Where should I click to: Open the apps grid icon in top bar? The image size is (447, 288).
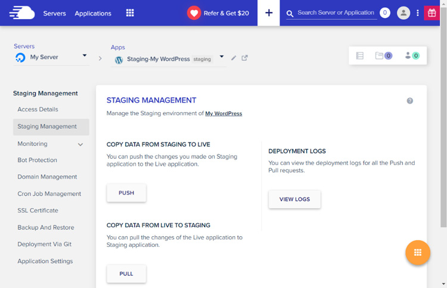(x=130, y=13)
